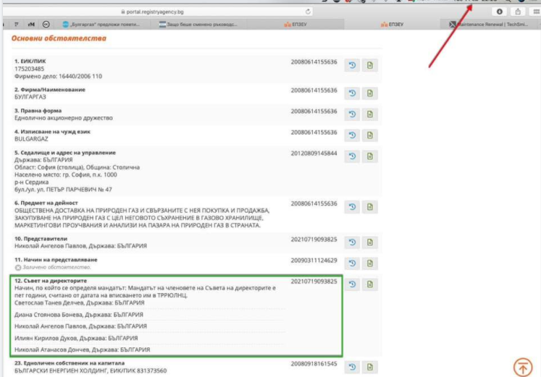
Task: Open document for Едноличен собственик на капитала
Action: (369, 367)
